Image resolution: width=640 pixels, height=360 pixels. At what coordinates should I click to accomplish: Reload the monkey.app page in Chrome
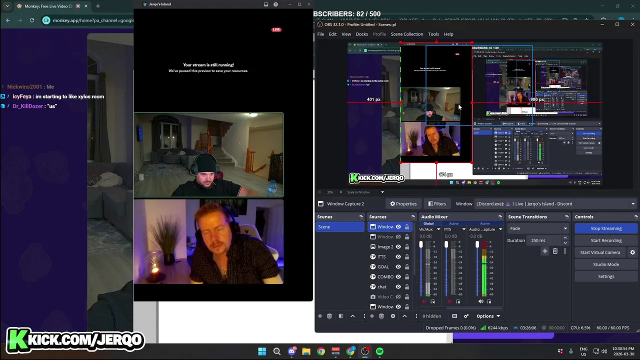(x=32, y=20)
